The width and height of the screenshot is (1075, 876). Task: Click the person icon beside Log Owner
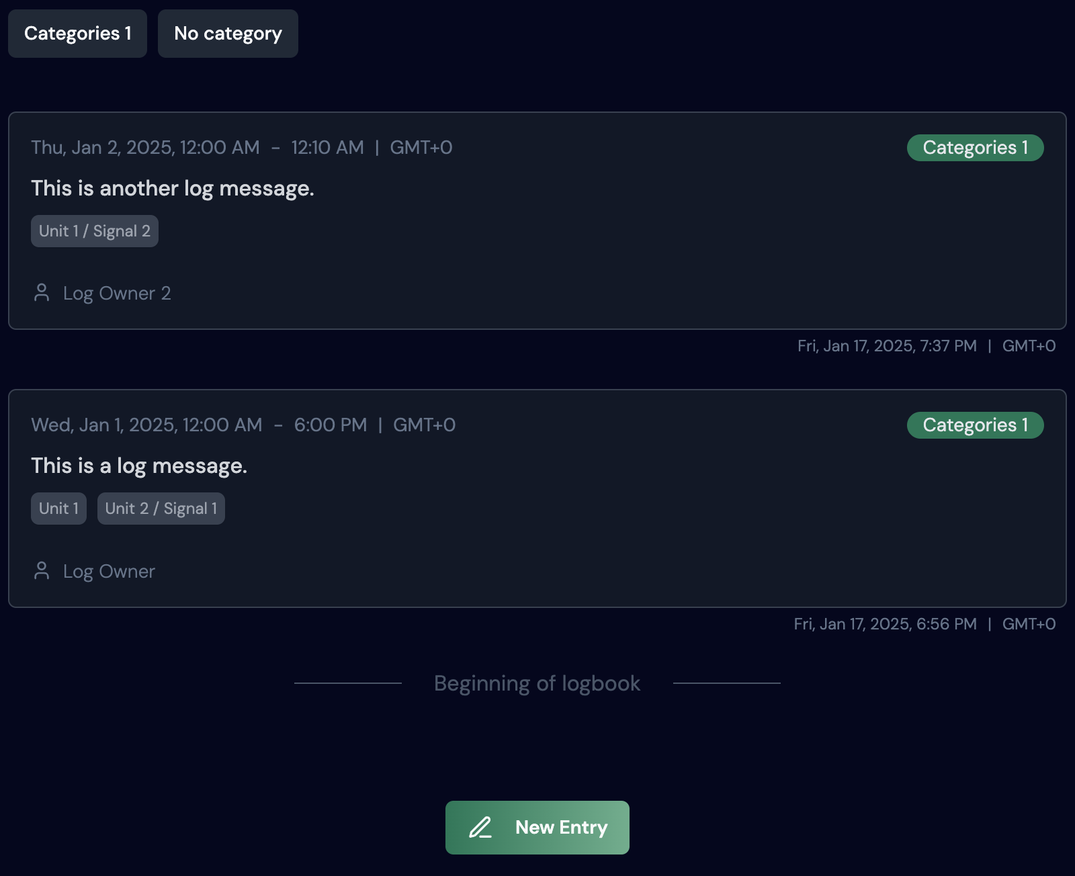coord(42,571)
